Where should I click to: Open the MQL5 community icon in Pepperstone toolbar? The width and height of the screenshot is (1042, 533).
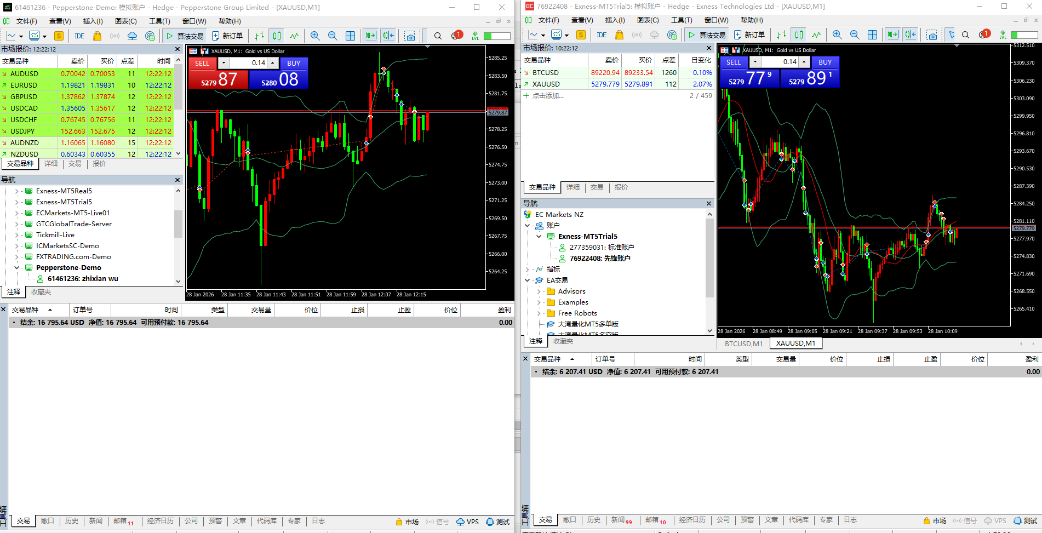coord(150,36)
